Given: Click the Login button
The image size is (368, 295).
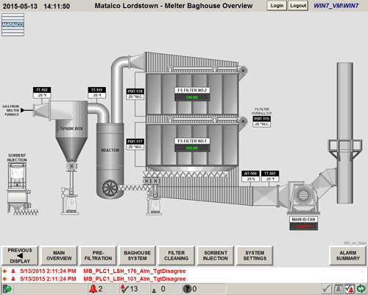Looking at the screenshot, I should click(277, 6).
